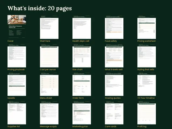Viewport: 172px width, 129px height.
Task: Click the 'Order form' caption text
Action: point(78,98)
